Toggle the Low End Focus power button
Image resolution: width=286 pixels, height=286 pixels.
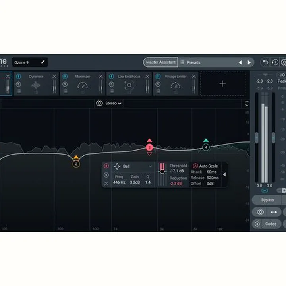112,76
